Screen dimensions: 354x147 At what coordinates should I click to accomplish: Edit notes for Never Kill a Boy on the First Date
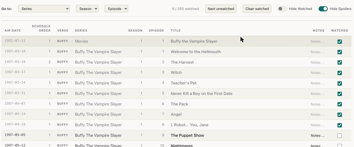[x=317, y=94]
